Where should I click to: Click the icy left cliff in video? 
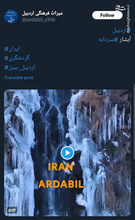tap(19, 153)
